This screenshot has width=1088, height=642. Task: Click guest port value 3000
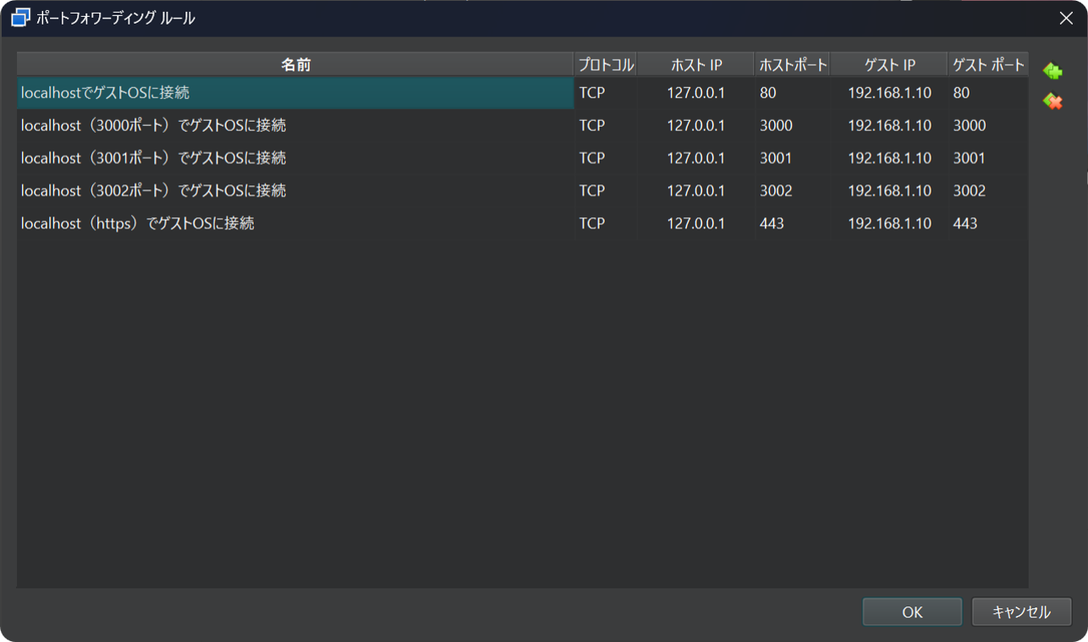click(970, 125)
